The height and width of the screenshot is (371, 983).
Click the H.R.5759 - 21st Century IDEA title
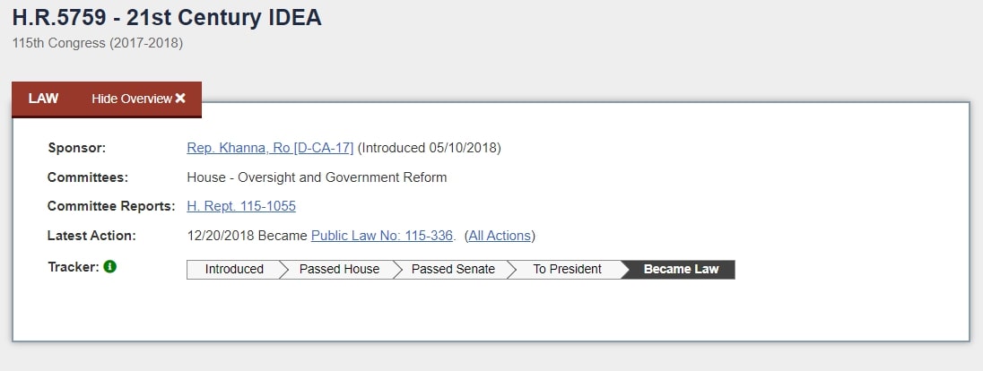[x=167, y=18]
